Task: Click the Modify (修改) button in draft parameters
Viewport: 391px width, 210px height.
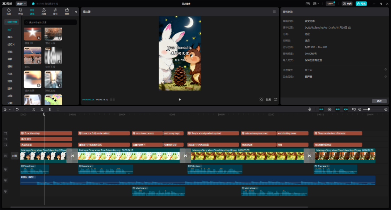Action: (379, 101)
